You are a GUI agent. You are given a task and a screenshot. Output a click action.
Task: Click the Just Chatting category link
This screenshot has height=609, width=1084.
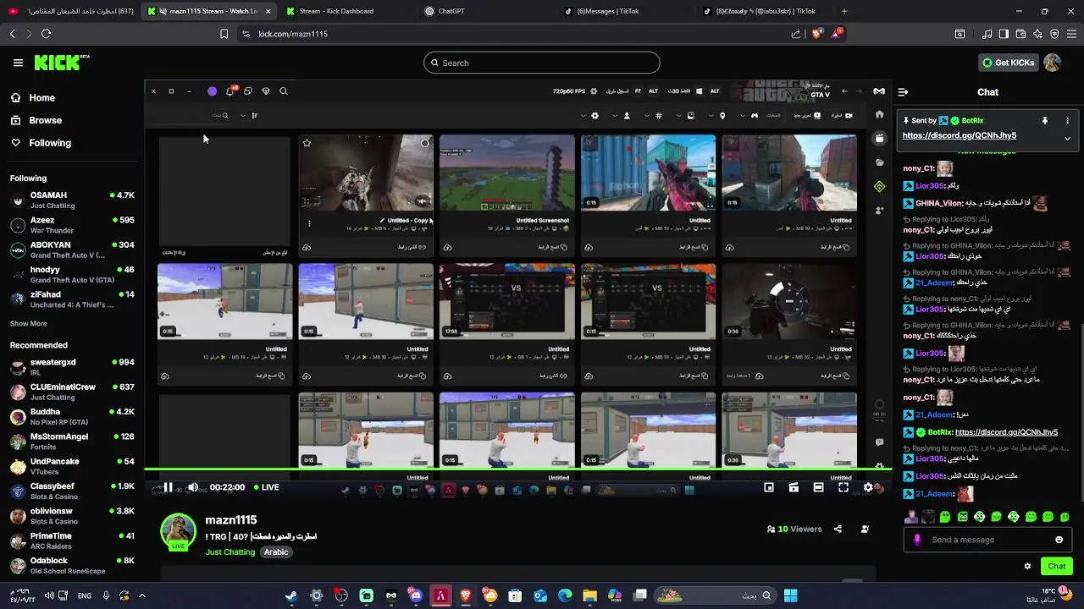click(x=230, y=552)
